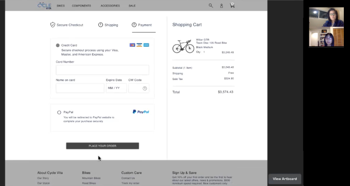Open the Components navigation menu
Image resolution: width=350 pixels, height=186 pixels.
pyautogui.click(x=81, y=6)
